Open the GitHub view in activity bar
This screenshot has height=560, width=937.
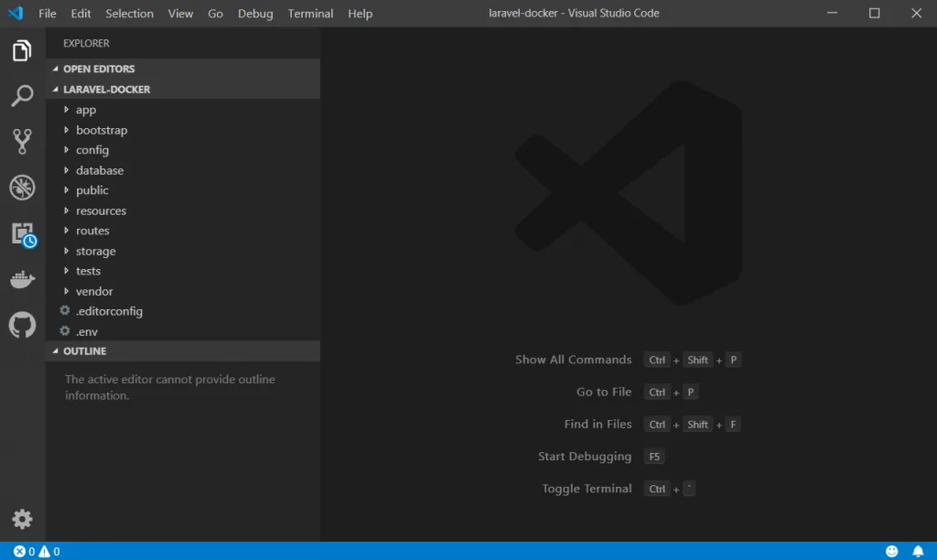coord(22,325)
